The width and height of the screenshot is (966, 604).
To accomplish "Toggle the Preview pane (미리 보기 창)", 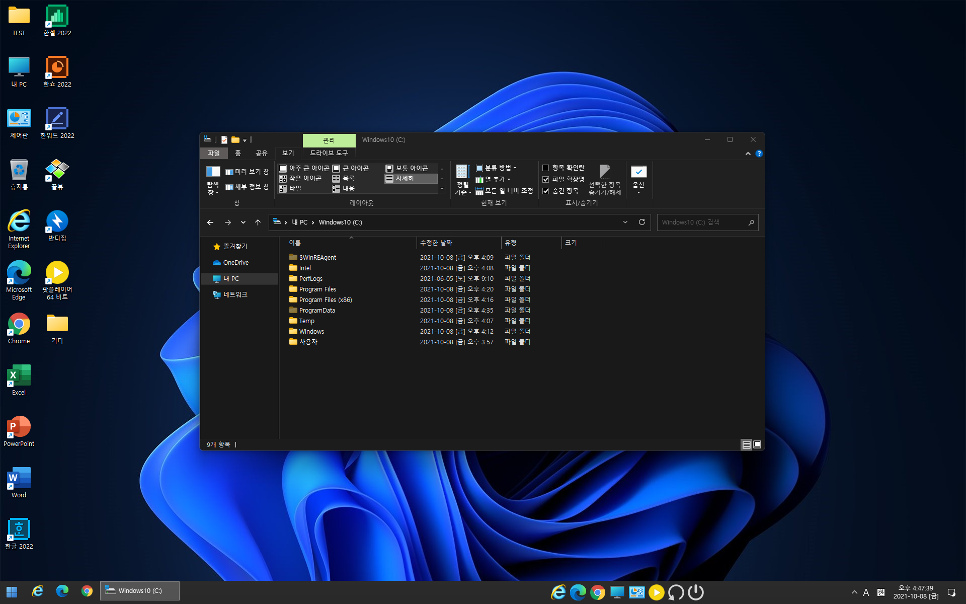I will point(247,172).
